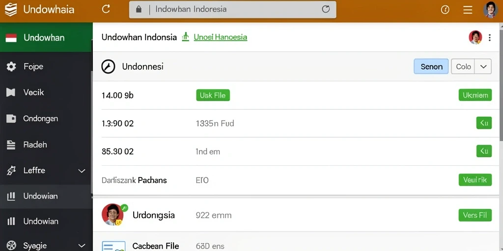Click the Indowban Indoresia address bar
This screenshot has height=251, width=503.
click(232, 9)
